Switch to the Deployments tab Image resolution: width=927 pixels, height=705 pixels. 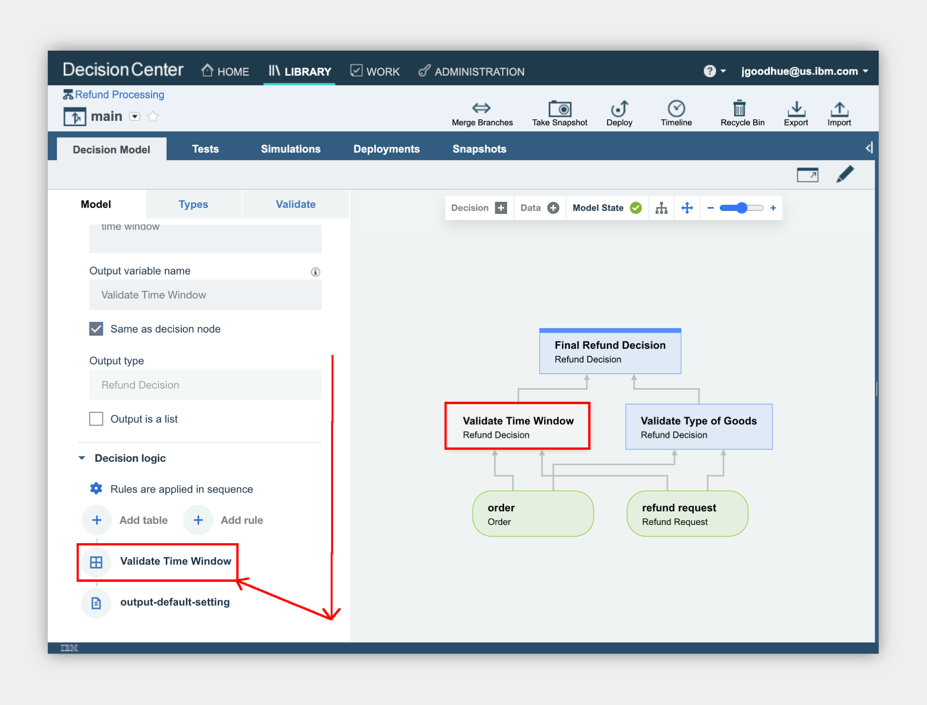[x=386, y=149]
